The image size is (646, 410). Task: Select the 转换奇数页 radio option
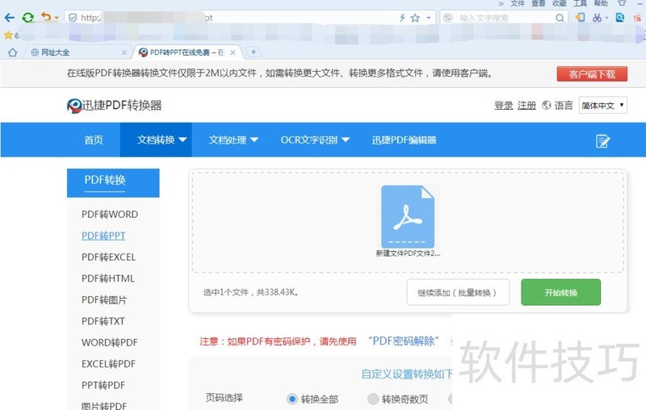[372, 399]
